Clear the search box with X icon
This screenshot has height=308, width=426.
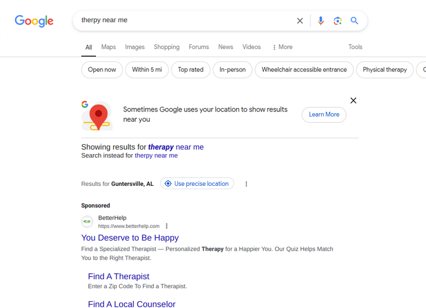[x=300, y=21]
